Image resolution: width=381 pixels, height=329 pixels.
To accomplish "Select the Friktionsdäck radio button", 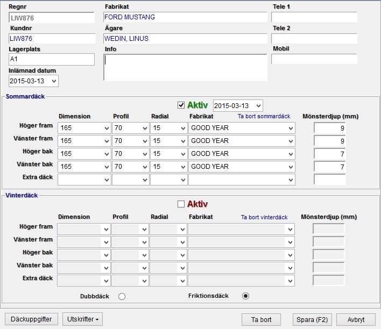I will [245, 296].
